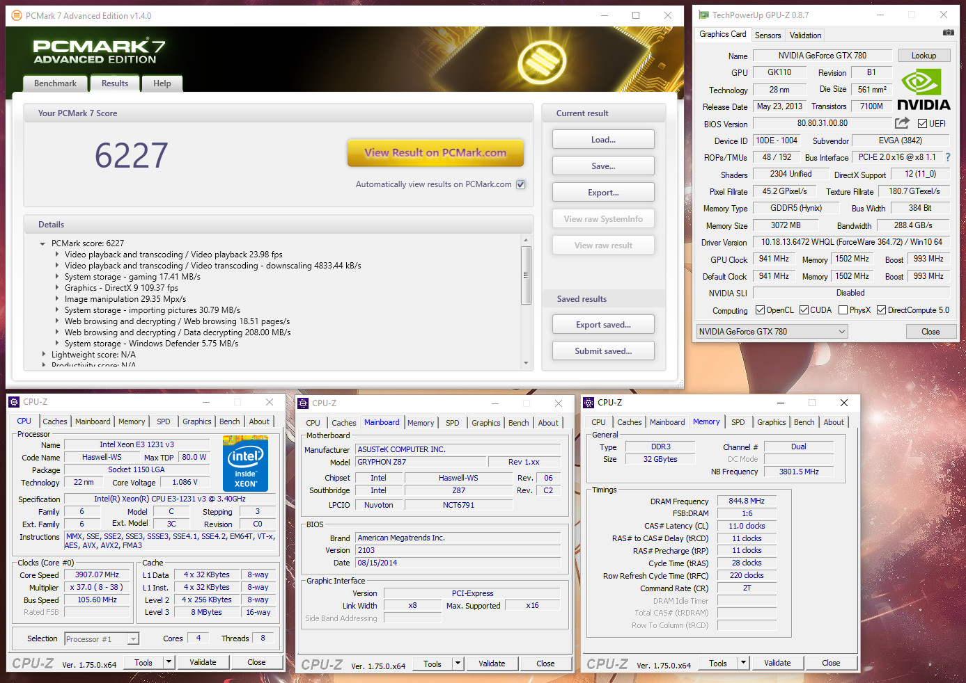Click the PCMark 7 Advanced Edition logo

[x=99, y=52]
